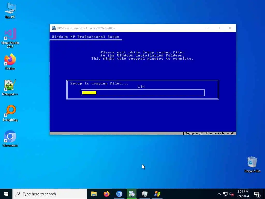Click the yellow setup progress bar
Viewport: 265px width, 199px height.
[x=89, y=93]
